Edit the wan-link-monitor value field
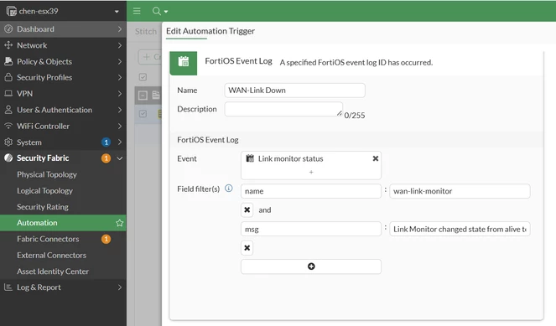This screenshot has height=326, width=556. click(460, 191)
